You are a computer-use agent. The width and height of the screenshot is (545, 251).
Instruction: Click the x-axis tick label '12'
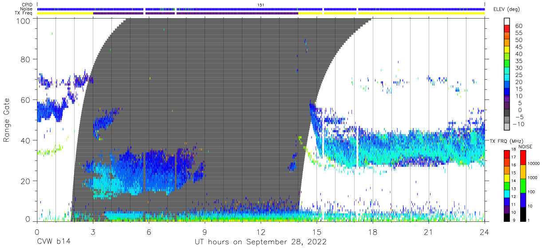tap(261, 232)
